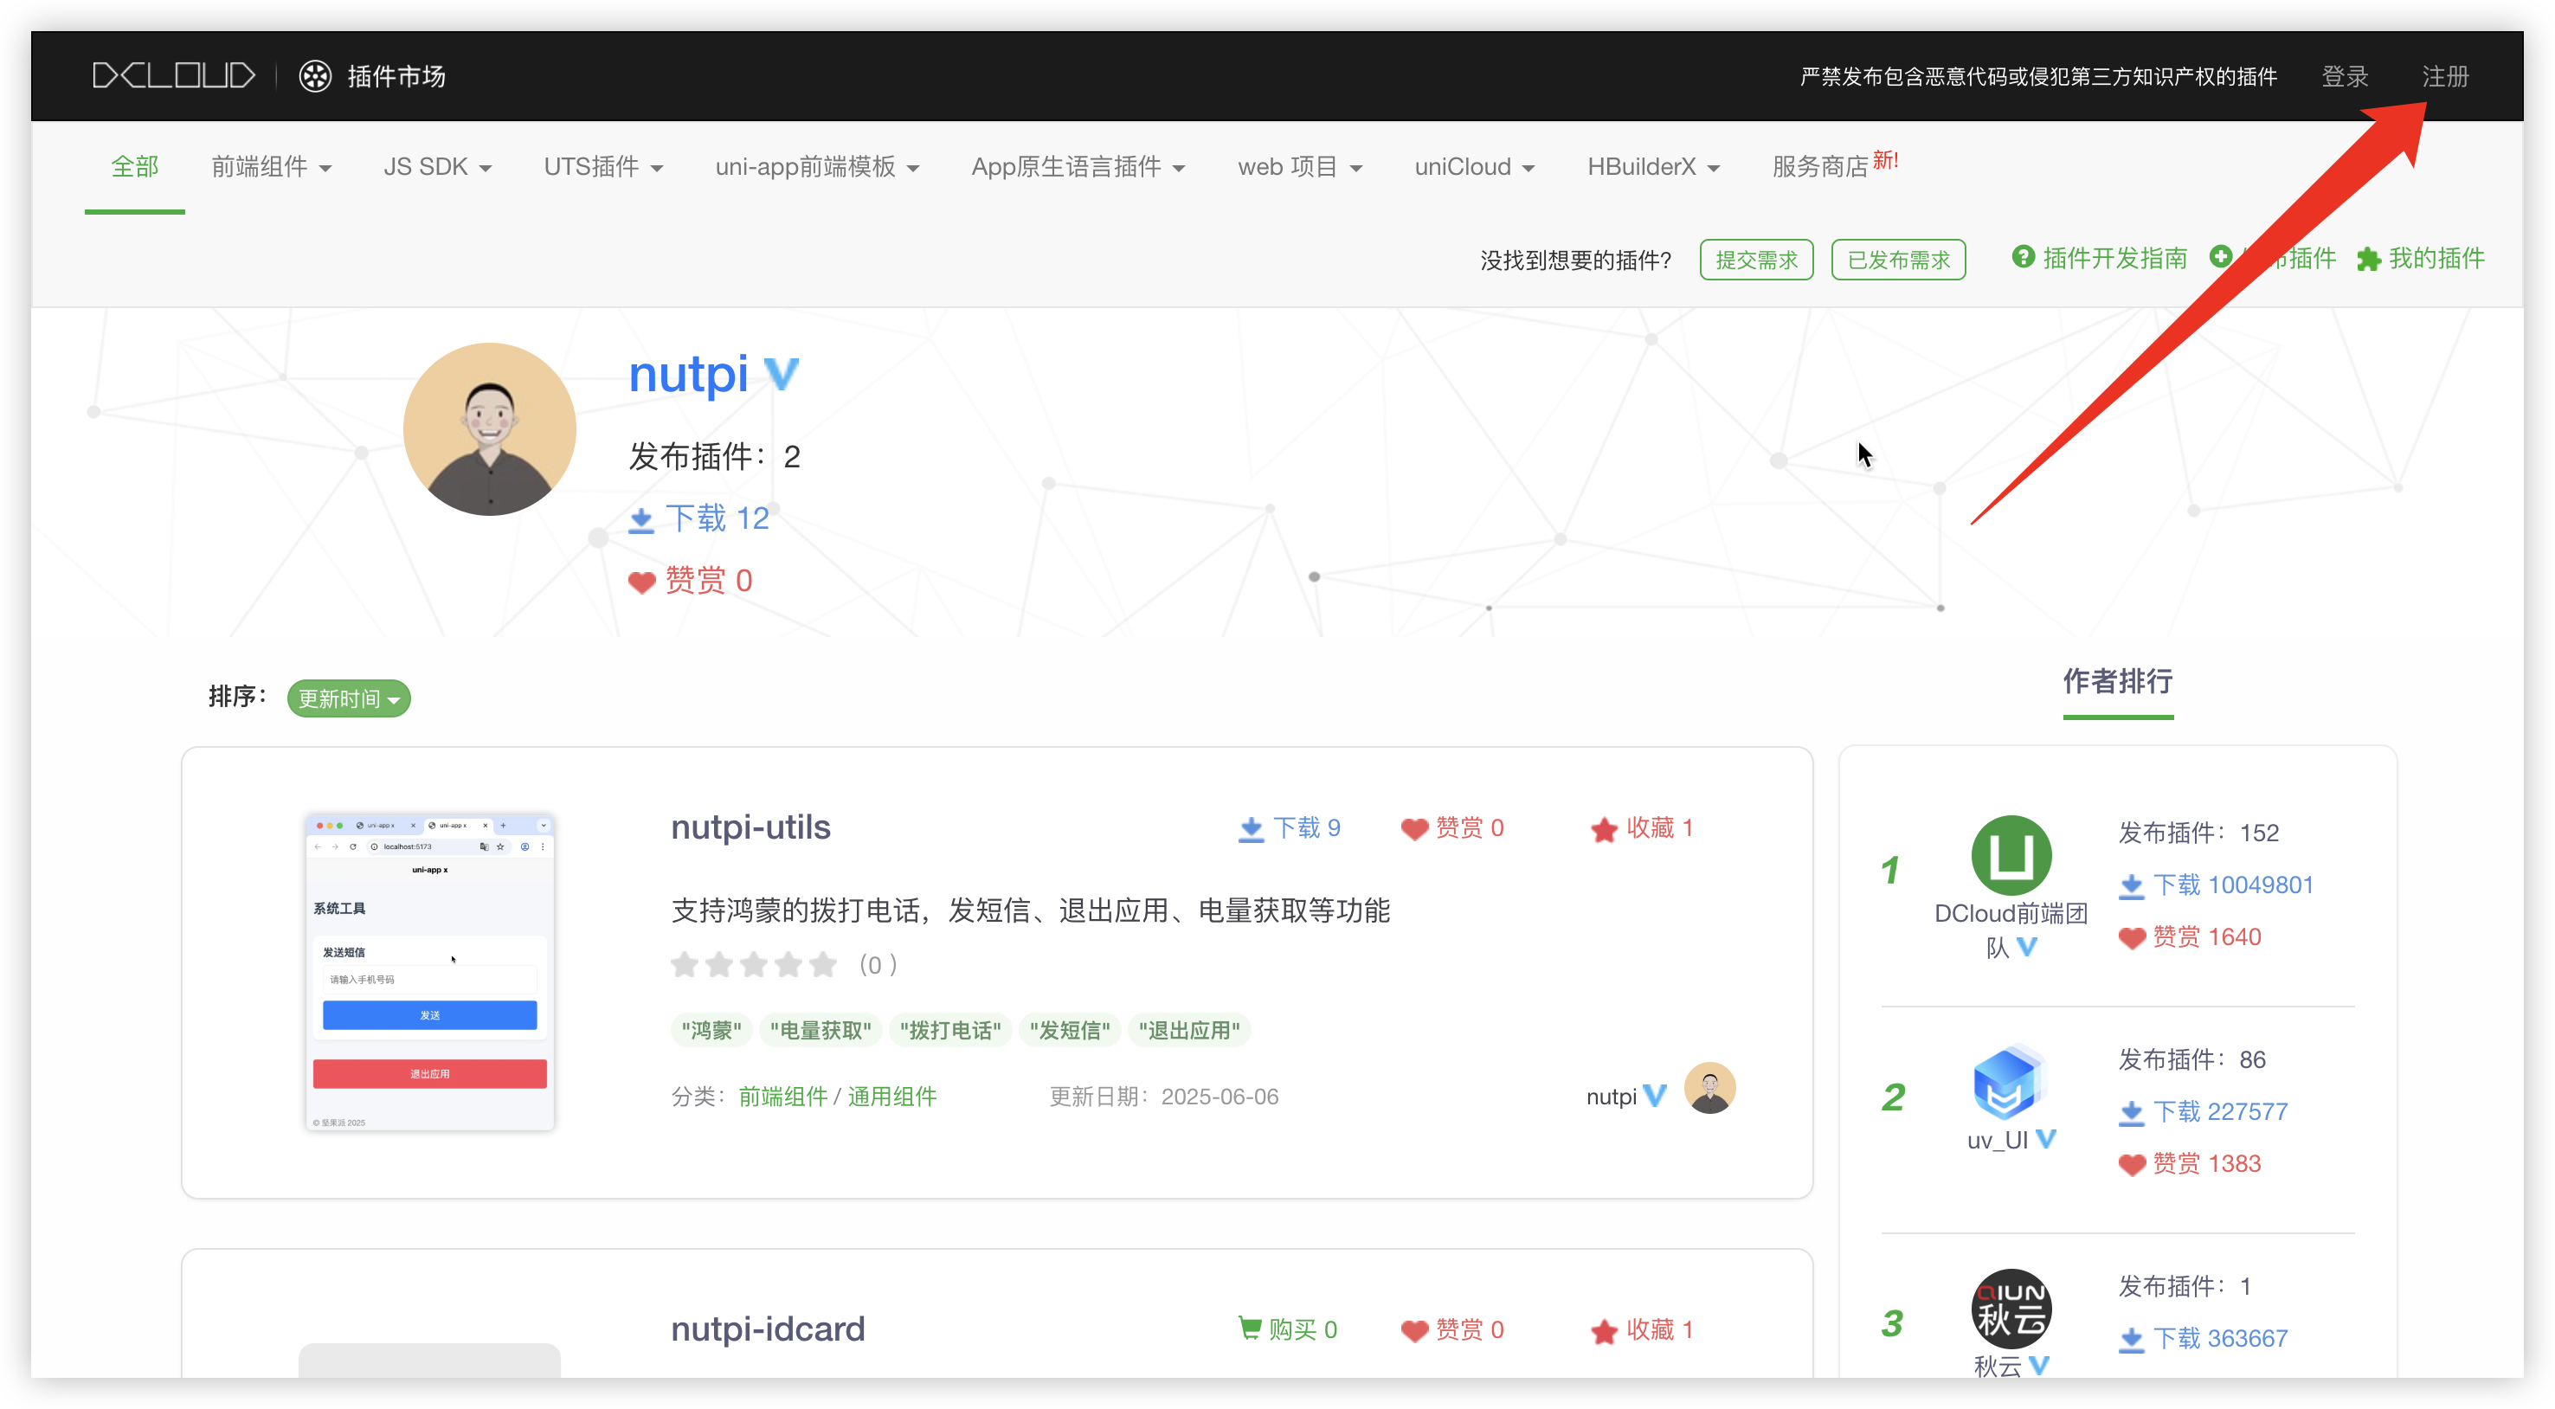Open the 更新时间 sort dropdown
This screenshot has height=1409, width=2555.
(348, 699)
